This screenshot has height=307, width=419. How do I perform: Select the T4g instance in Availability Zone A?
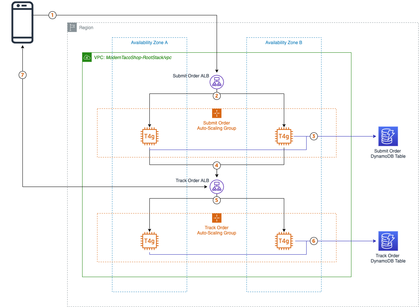(x=149, y=136)
